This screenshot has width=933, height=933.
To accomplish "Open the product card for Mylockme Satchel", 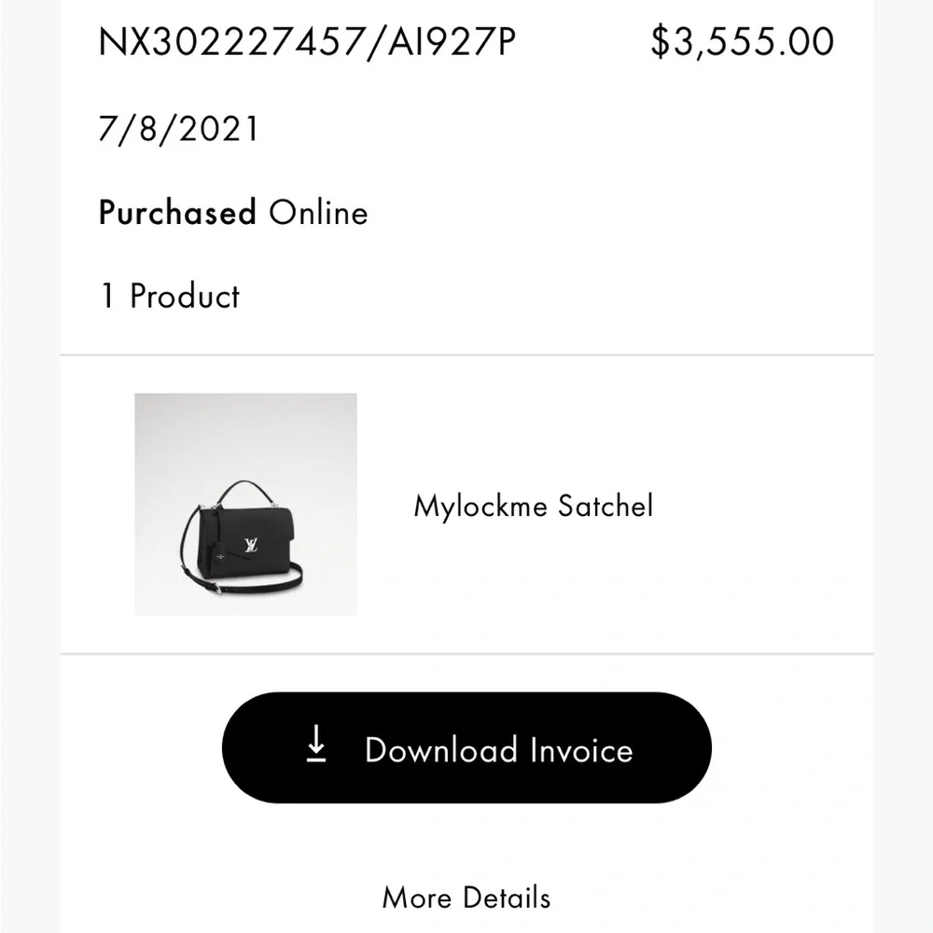I will [420, 505].
